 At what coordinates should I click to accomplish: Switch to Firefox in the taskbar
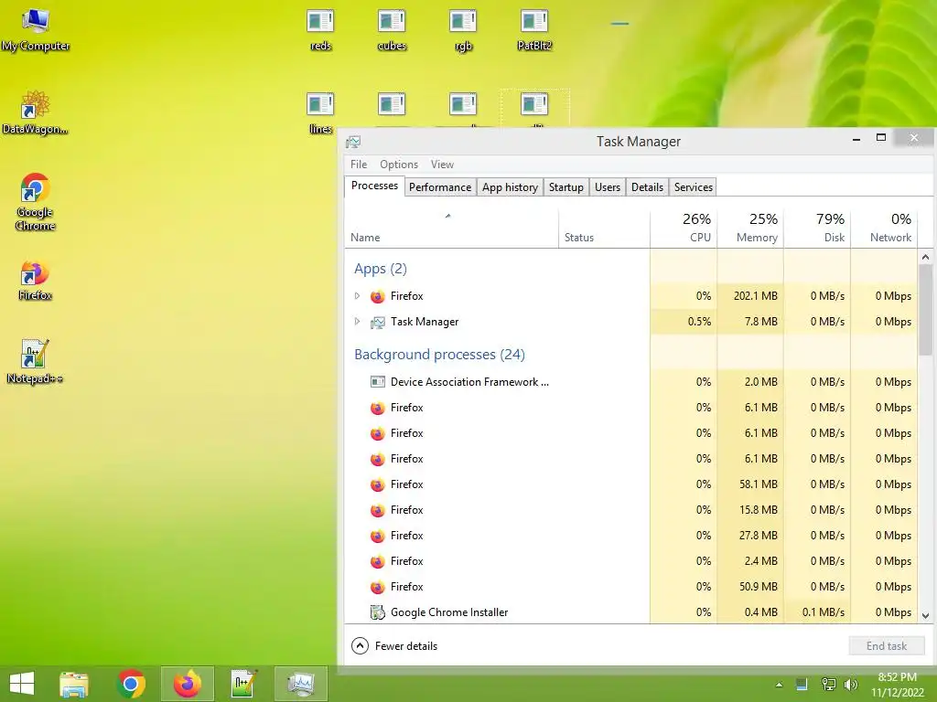(x=188, y=684)
